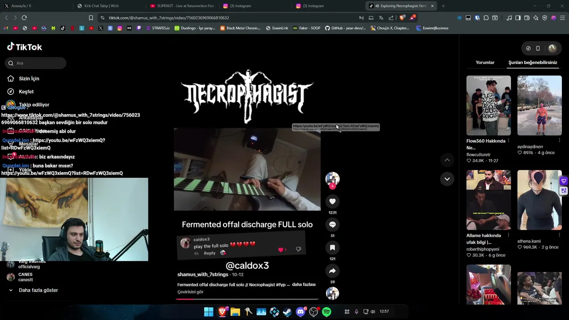Switch to the Kick Chat Takip browser tab
Image resolution: width=569 pixels, height=320 pixels.
click(x=109, y=6)
